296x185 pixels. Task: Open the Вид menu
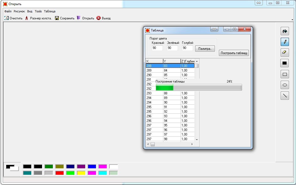pyautogui.click(x=30, y=11)
